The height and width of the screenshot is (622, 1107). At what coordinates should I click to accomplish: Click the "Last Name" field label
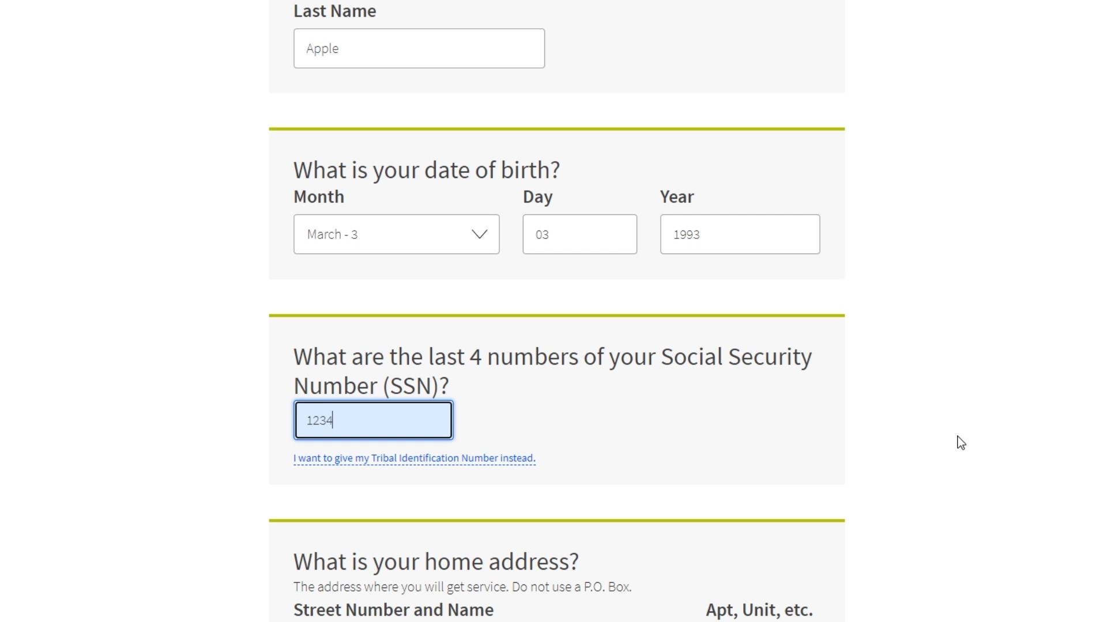click(334, 11)
